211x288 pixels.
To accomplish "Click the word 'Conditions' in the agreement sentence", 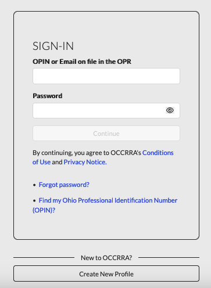I will point(158,153).
